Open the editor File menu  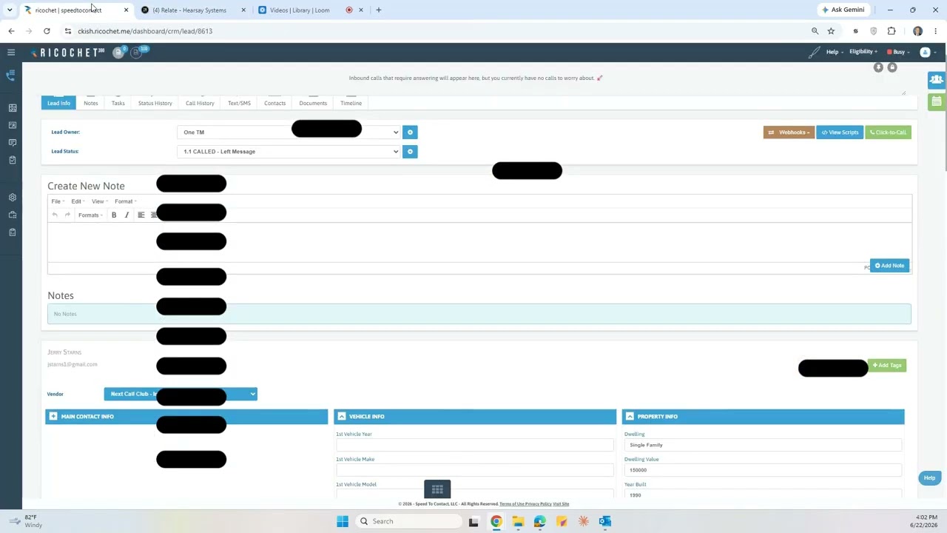[57, 201]
